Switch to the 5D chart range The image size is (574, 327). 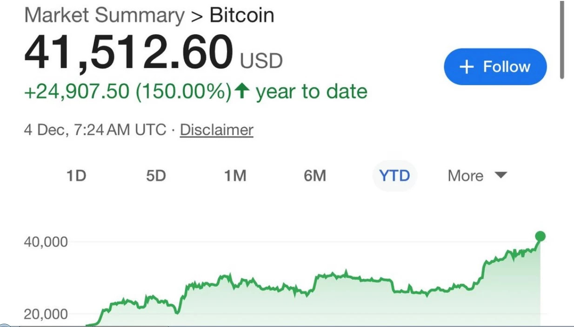point(156,176)
